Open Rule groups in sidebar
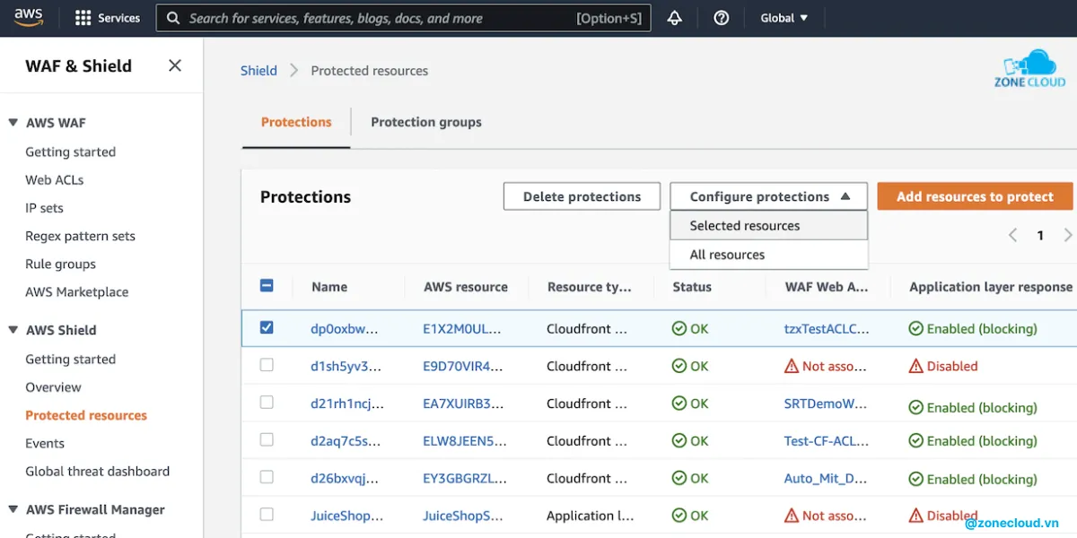1077x538 pixels. [60, 264]
